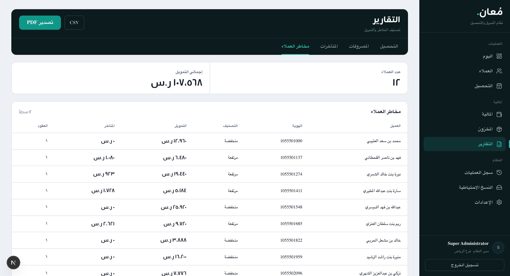510x276 pixels.
Task: Click منخفضة rating for محمد بن سعد العتيبي
Action: (231, 141)
